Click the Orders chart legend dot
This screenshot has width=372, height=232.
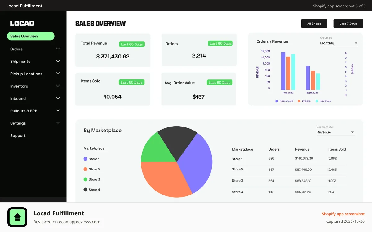coord(299,101)
